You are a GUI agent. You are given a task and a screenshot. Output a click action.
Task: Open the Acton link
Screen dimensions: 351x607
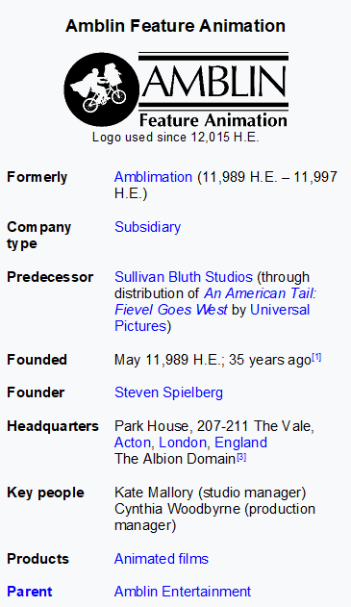tap(133, 443)
